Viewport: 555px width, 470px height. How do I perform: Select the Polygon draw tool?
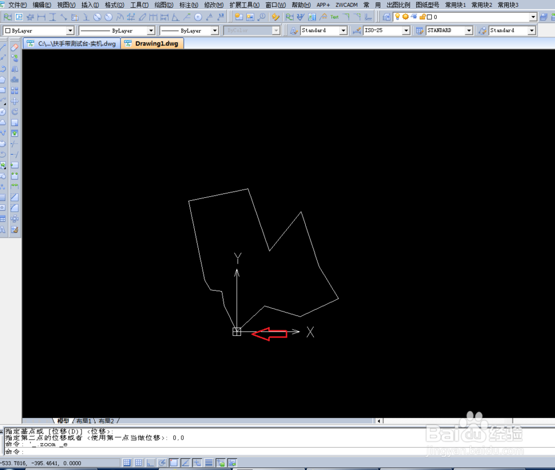2,79
